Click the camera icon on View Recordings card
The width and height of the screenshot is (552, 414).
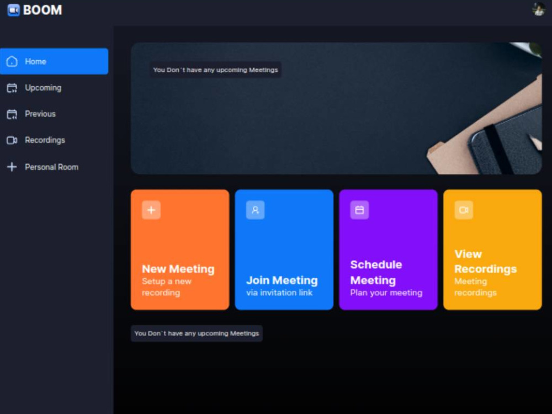point(464,210)
